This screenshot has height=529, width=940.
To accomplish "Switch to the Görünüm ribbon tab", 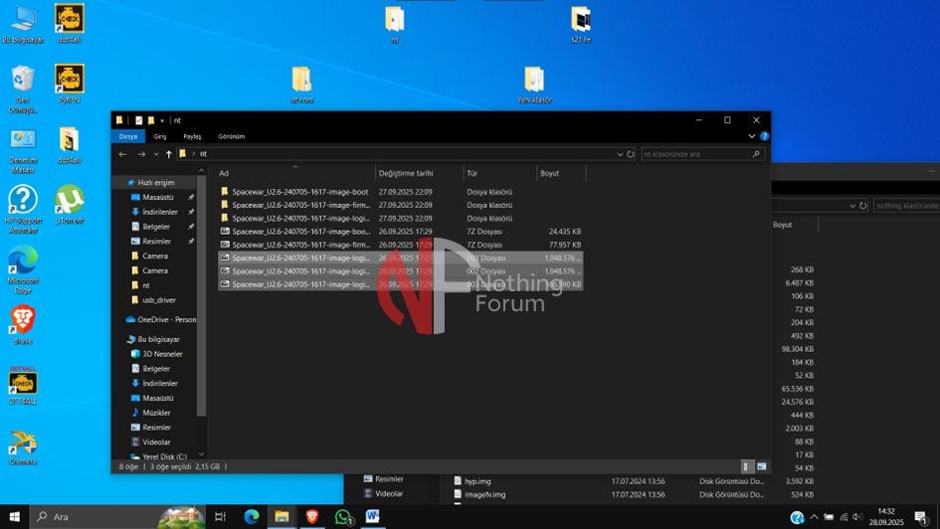I will 231,136.
